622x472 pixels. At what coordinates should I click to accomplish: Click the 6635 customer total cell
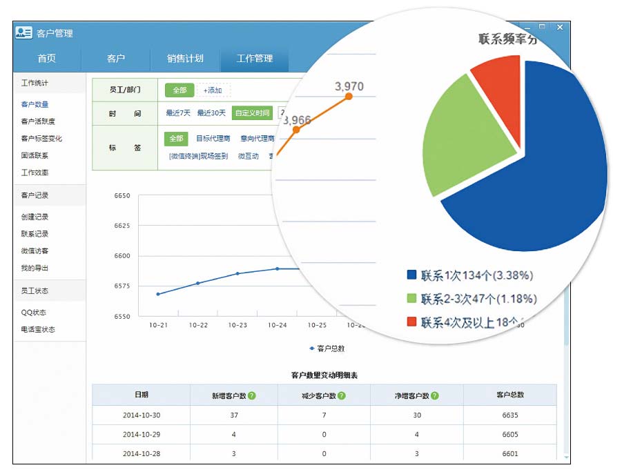click(510, 415)
